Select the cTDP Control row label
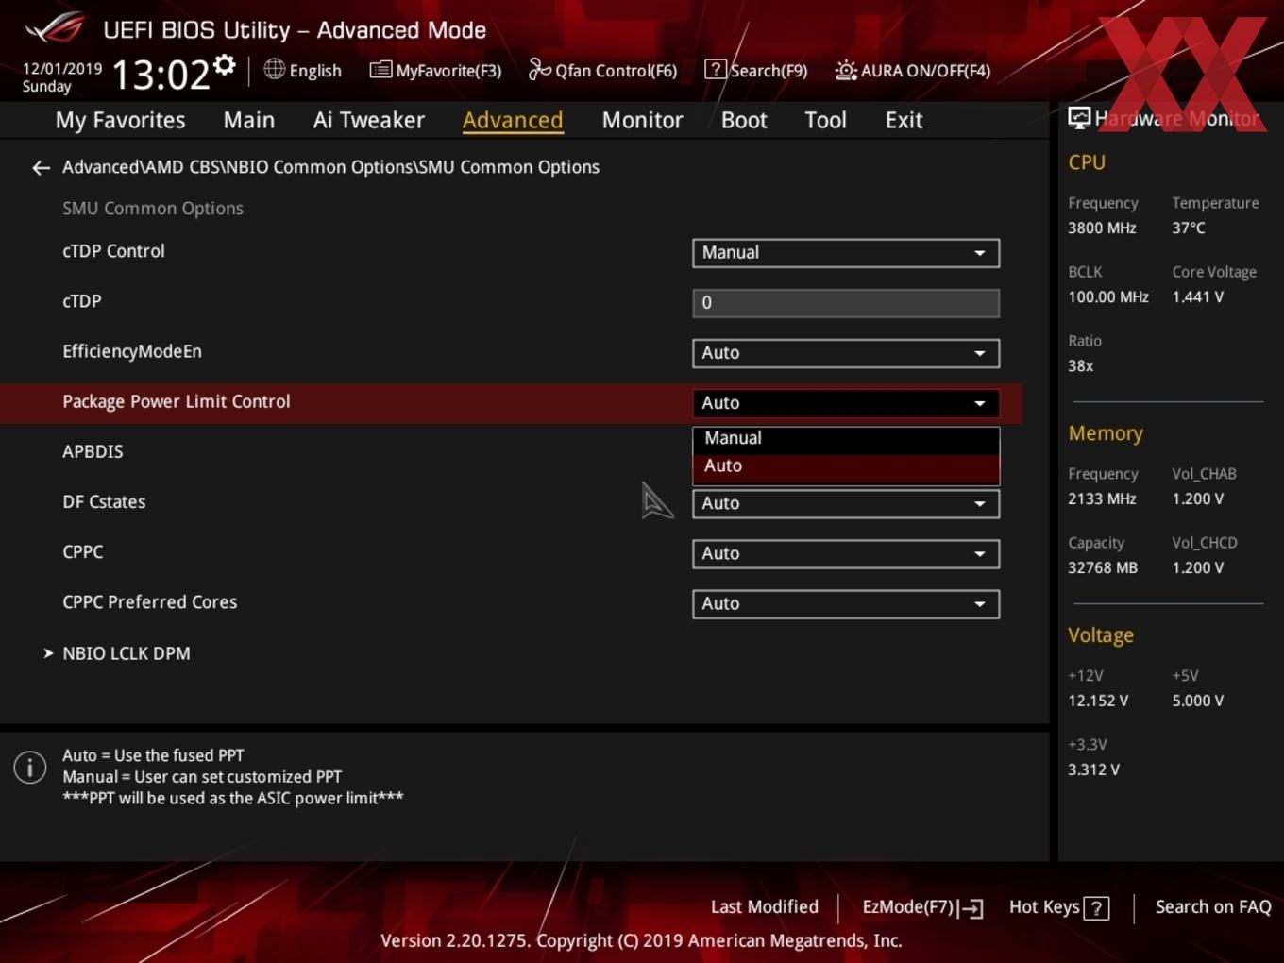 pyautogui.click(x=113, y=251)
